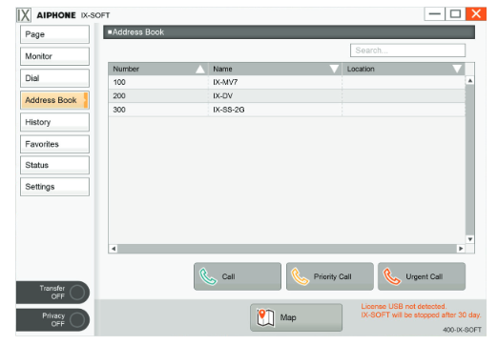The width and height of the screenshot is (498, 345).
Task: Switch to the Dial section
Action: click(x=54, y=78)
